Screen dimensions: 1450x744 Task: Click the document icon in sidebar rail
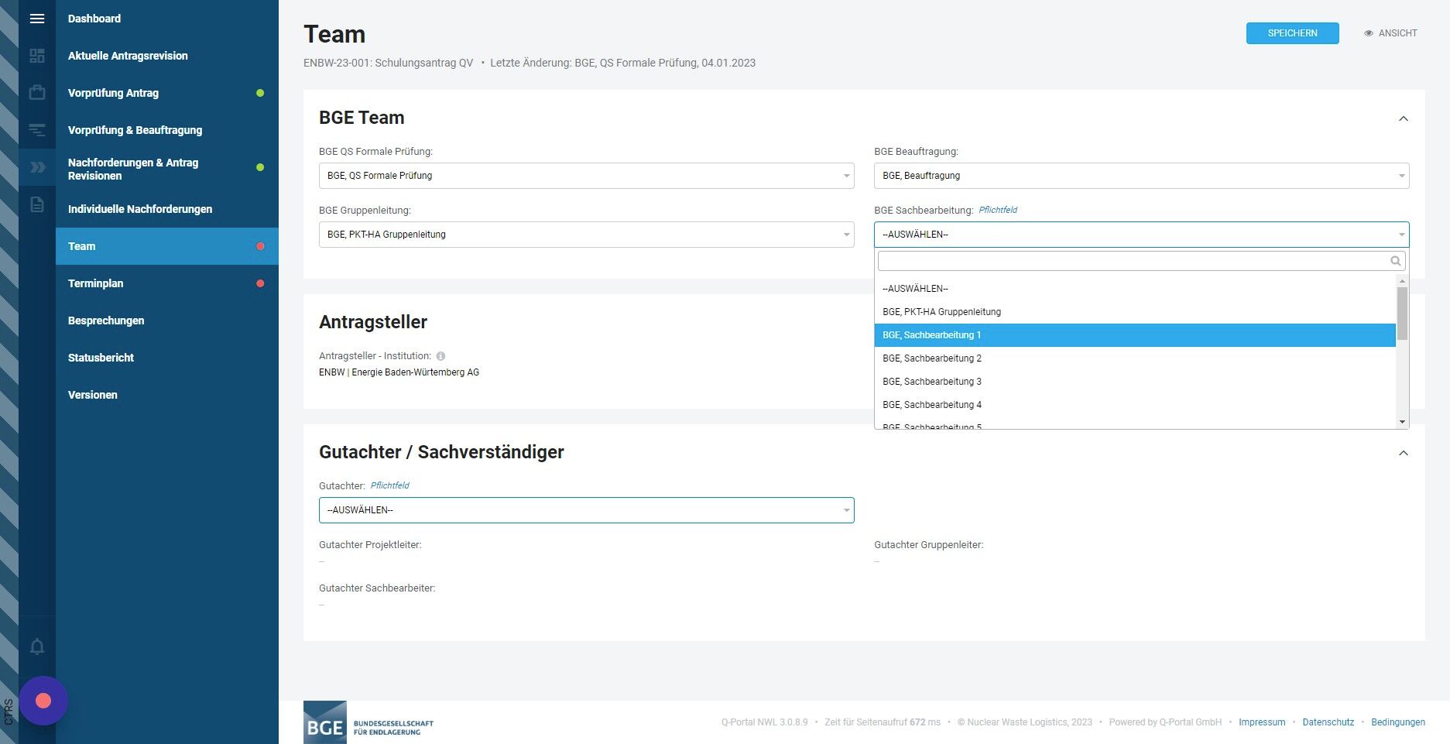coord(36,205)
